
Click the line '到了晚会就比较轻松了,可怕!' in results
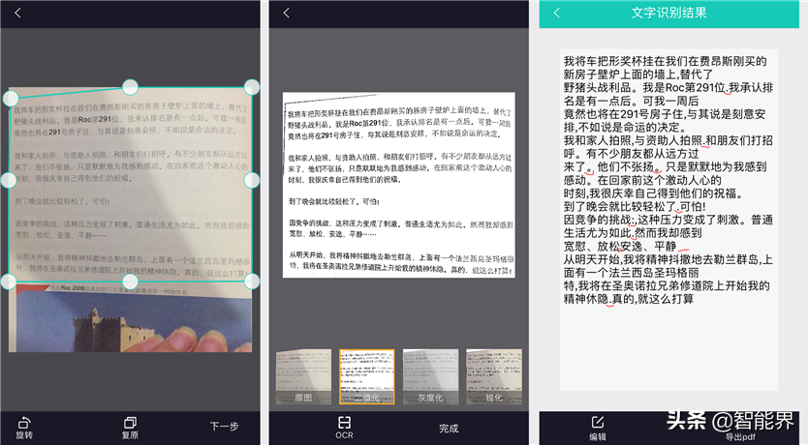tap(635, 206)
